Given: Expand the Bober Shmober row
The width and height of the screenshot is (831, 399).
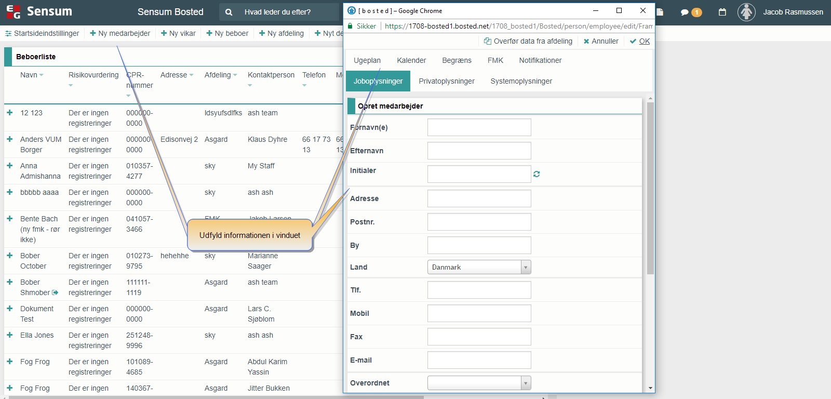Looking at the screenshot, I should pyautogui.click(x=9, y=282).
